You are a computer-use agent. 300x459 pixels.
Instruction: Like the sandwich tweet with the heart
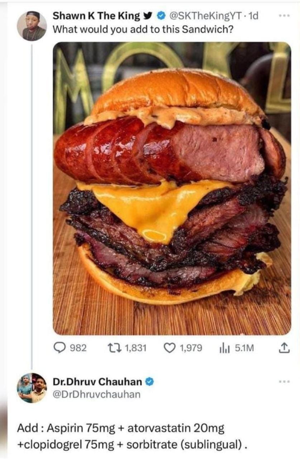168,347
